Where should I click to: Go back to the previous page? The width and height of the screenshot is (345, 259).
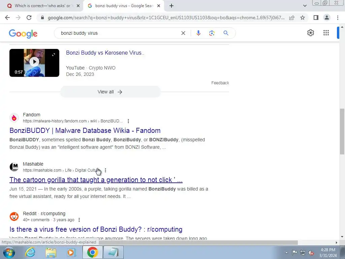pos(7,18)
